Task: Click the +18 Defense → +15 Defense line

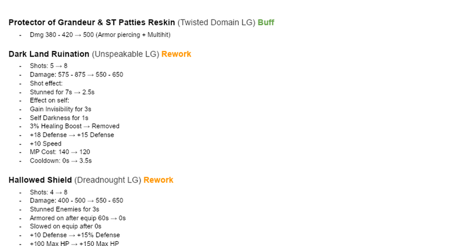Action: [x=72, y=135]
